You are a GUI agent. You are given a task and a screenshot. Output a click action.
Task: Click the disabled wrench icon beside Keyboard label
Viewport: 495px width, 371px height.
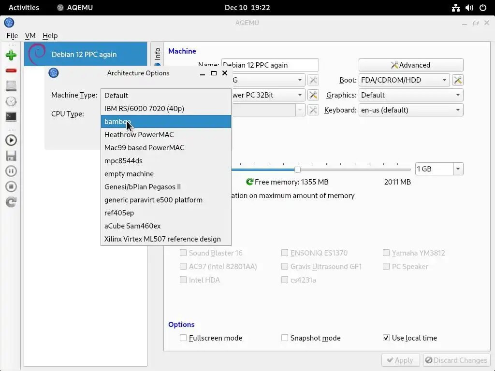click(313, 110)
